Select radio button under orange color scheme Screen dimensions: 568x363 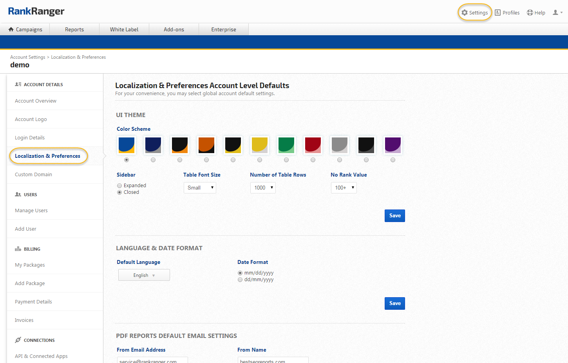(206, 160)
